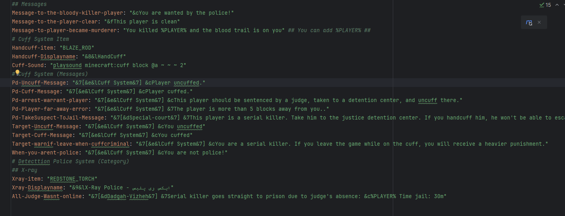Click the '## Messages' comment line
Screen dimensions: 565x216
(29, 4)
